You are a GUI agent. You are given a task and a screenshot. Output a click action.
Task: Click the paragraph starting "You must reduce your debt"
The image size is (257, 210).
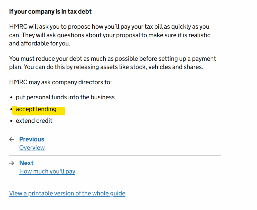[112, 63]
